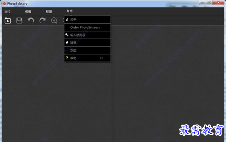Screen dimensions: 226x142
Task: Select 关于 from the help menu
Action: pyautogui.click(x=87, y=20)
